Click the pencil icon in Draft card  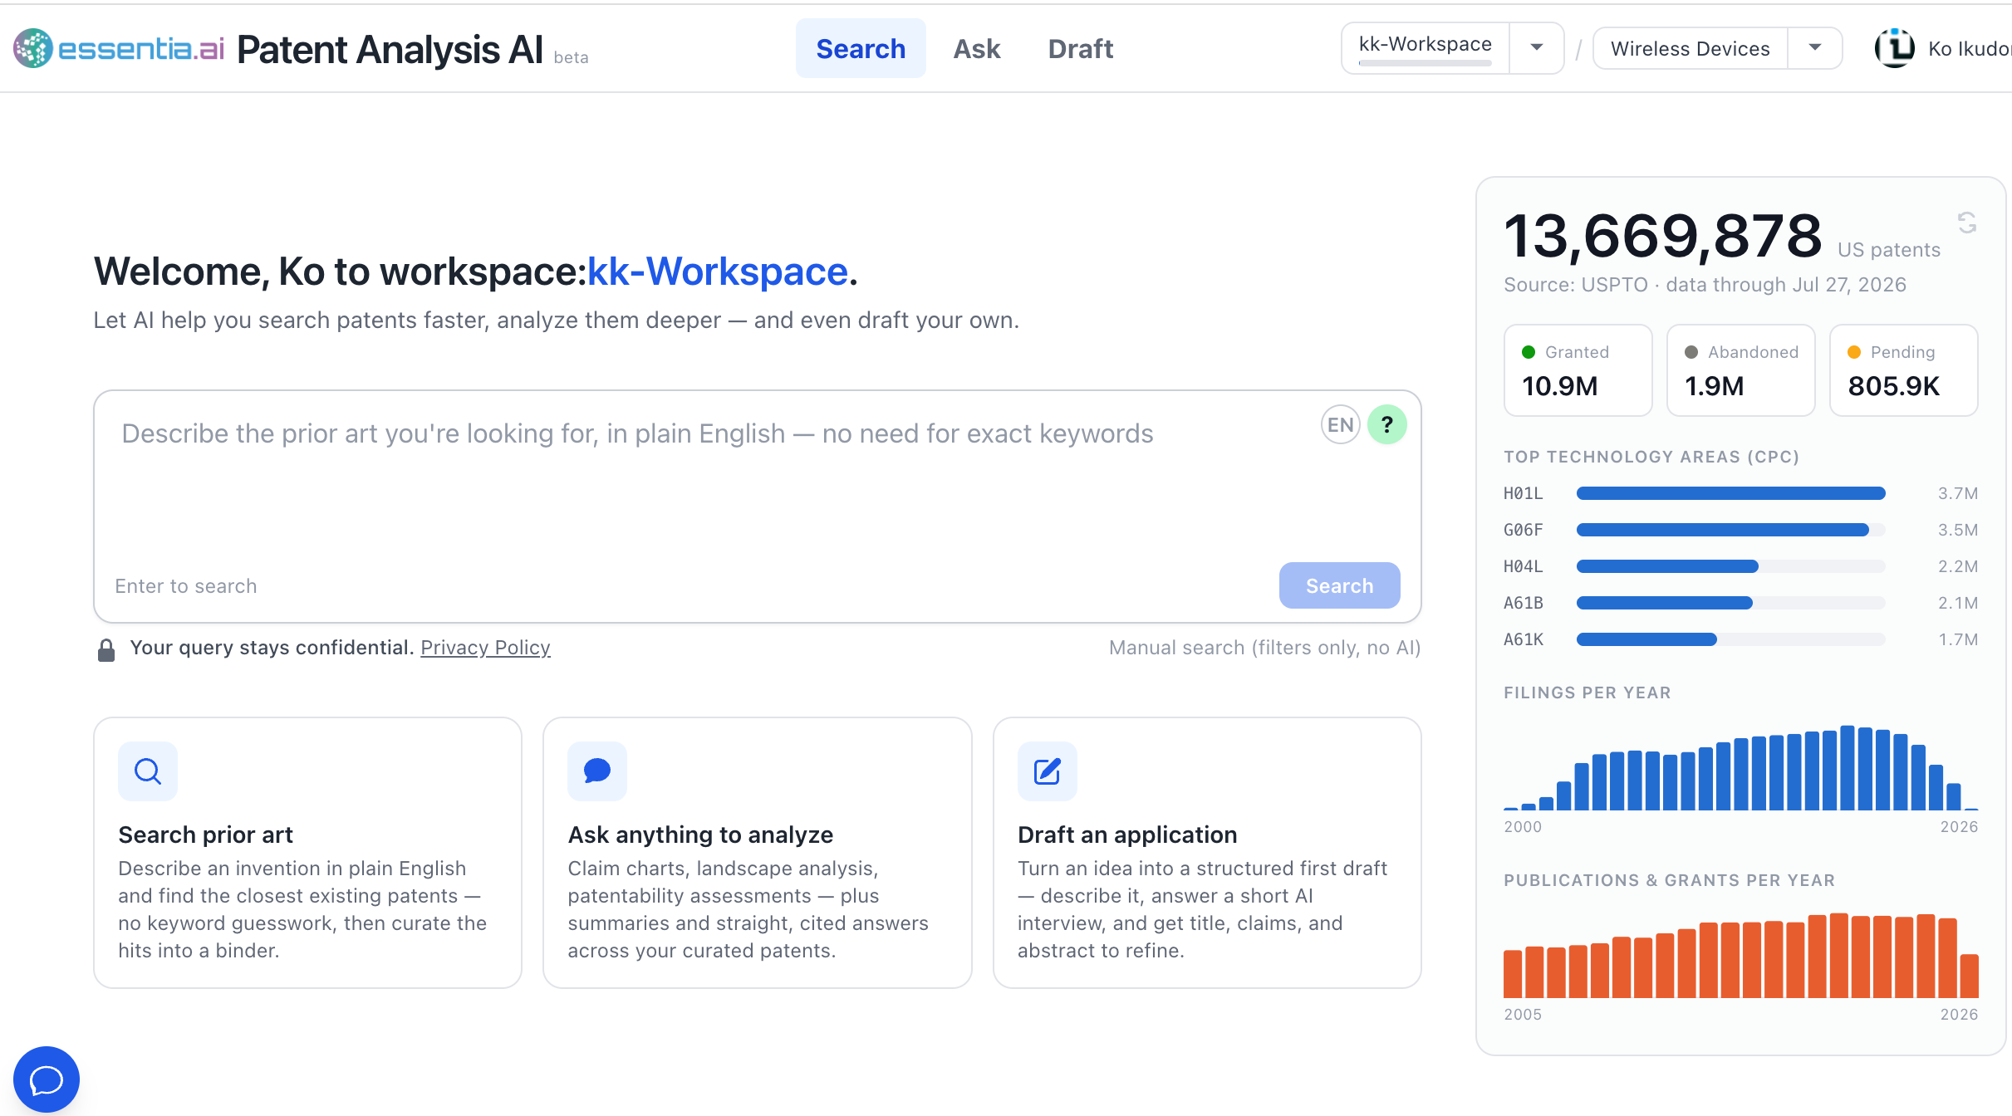[1048, 771]
